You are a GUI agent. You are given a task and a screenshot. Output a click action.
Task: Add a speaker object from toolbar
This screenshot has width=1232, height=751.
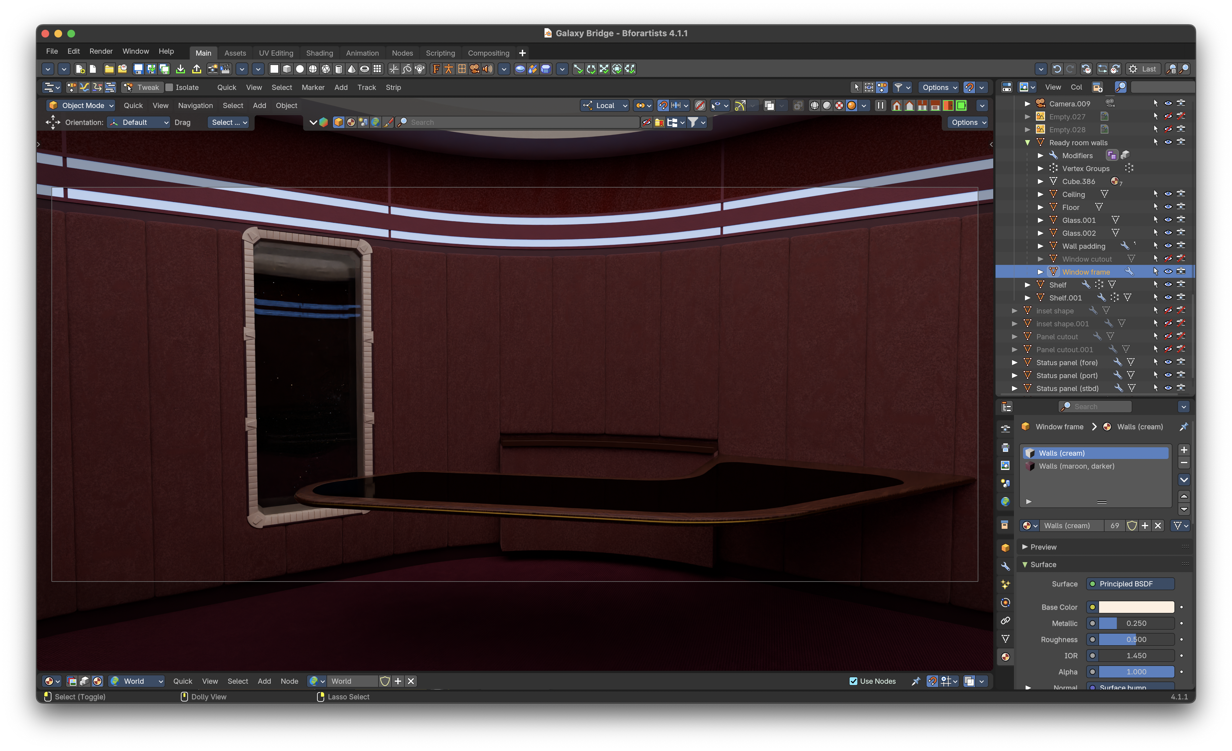[488, 69]
